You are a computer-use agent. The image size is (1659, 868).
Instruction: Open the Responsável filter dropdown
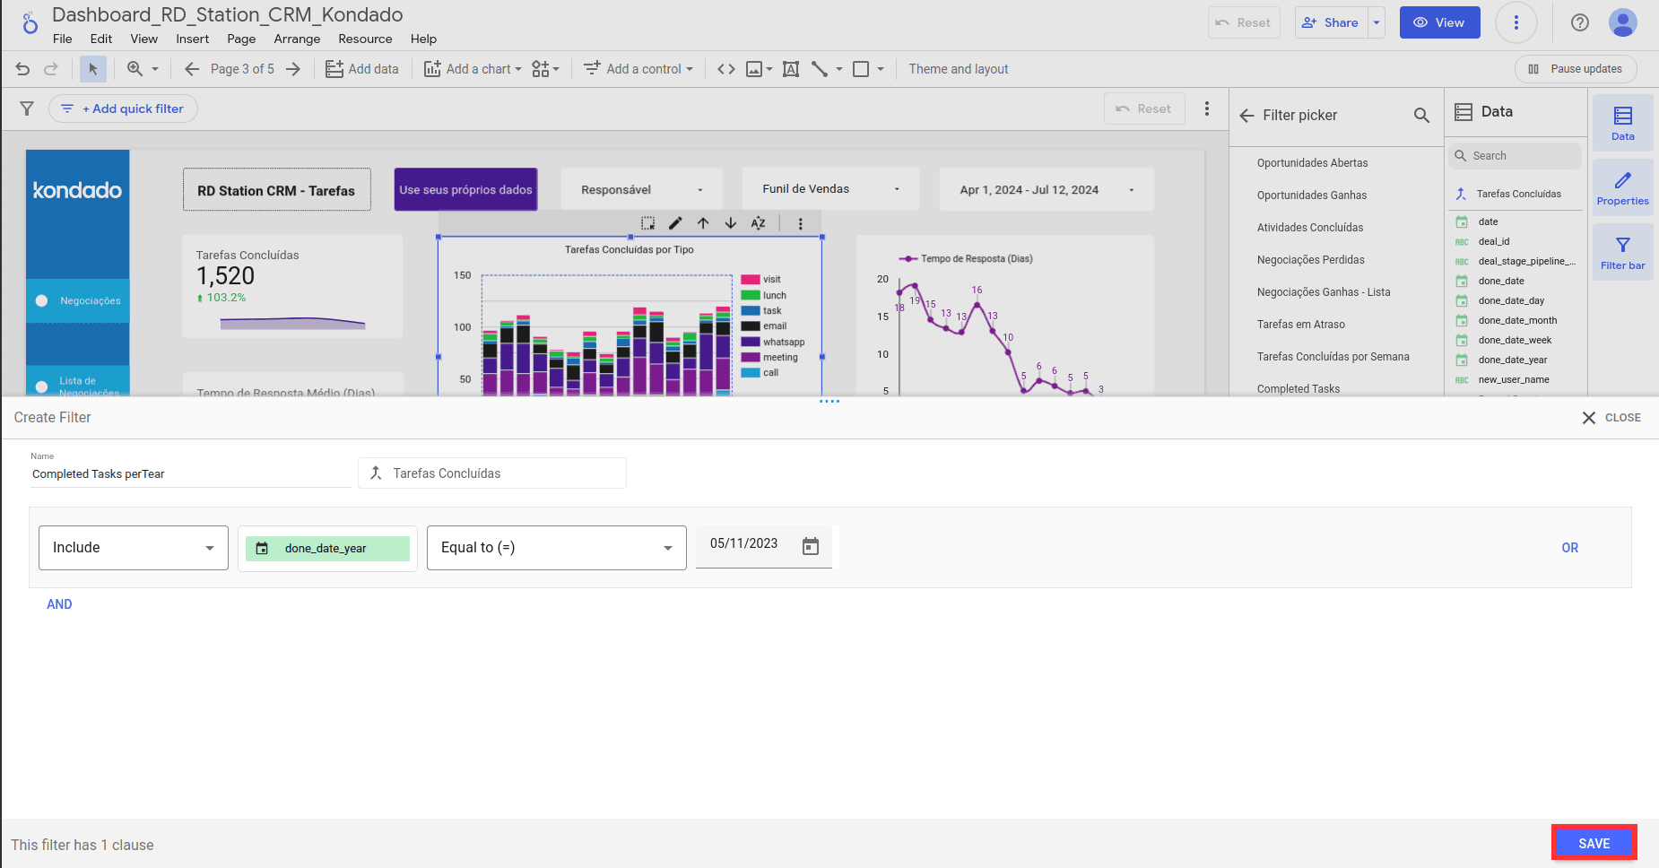pyautogui.click(x=641, y=190)
